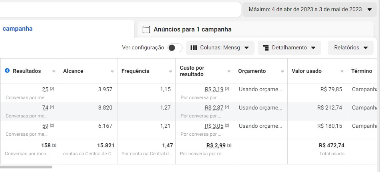Image resolution: width=380 pixels, height=172 pixels.
Task: Click the Detalhamento breakdown icon
Action: coord(266,48)
